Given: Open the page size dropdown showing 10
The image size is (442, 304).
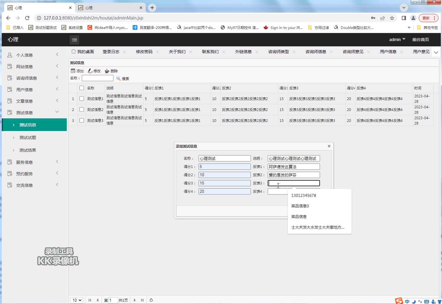Looking at the screenshot, I should pyautogui.click(x=77, y=300).
